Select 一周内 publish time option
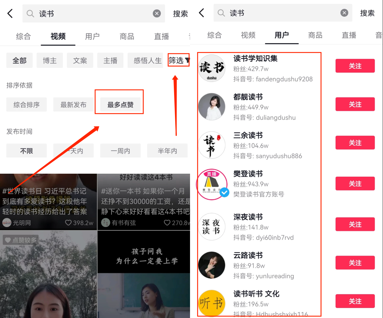Viewport: 383px width, 318px height. (120, 151)
